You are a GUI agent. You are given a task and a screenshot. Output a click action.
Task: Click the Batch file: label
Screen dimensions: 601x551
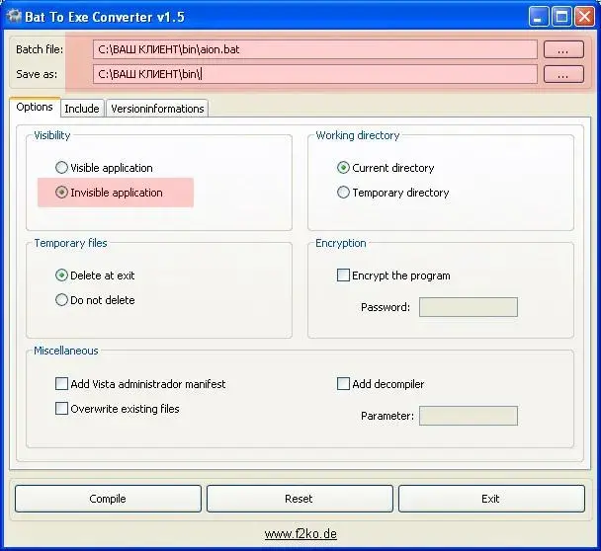(x=40, y=49)
